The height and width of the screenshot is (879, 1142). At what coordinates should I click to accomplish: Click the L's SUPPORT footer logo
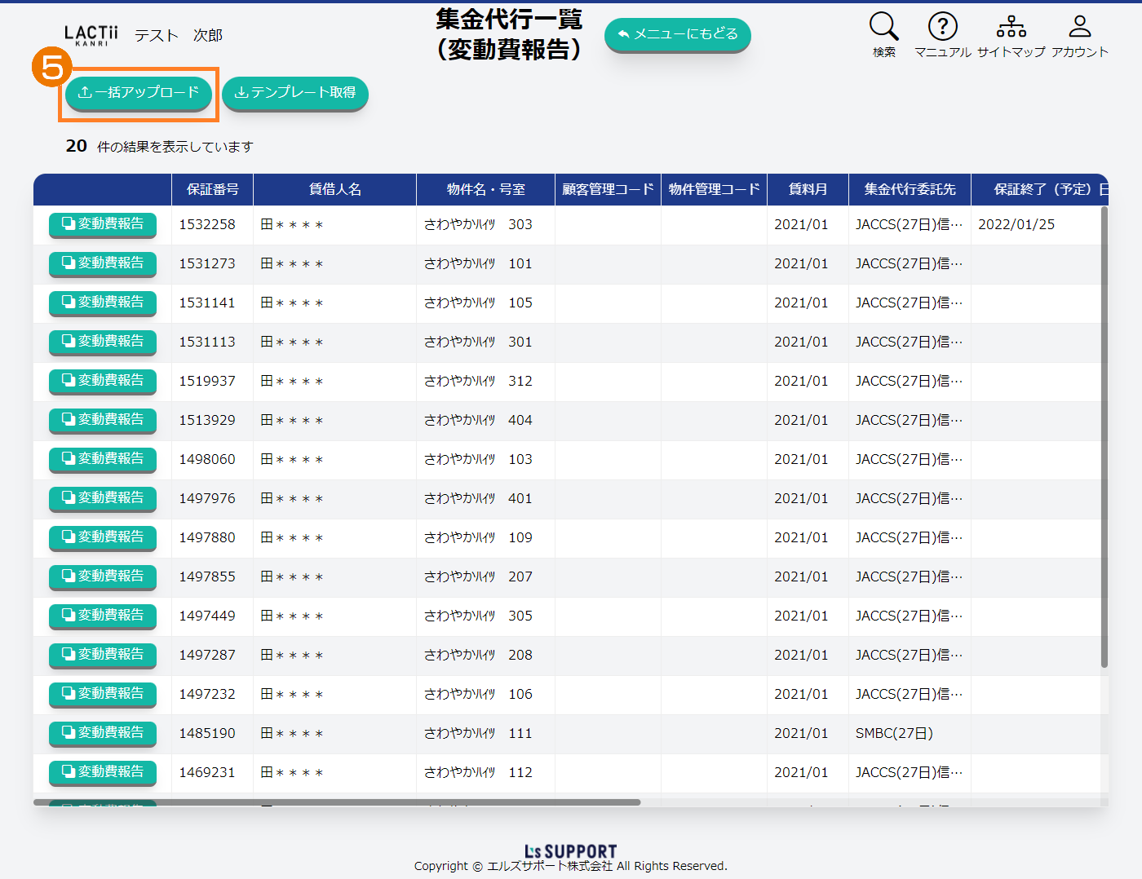point(570,851)
